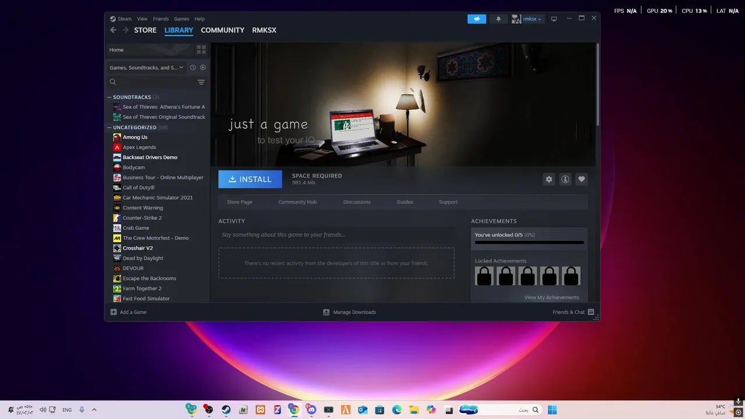Go back with the Steam back arrow
This screenshot has width=745, height=419.
(113, 30)
